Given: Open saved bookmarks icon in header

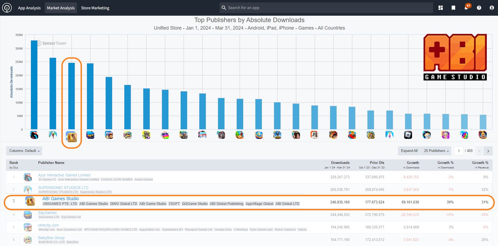Looking at the screenshot, I should (453, 8).
